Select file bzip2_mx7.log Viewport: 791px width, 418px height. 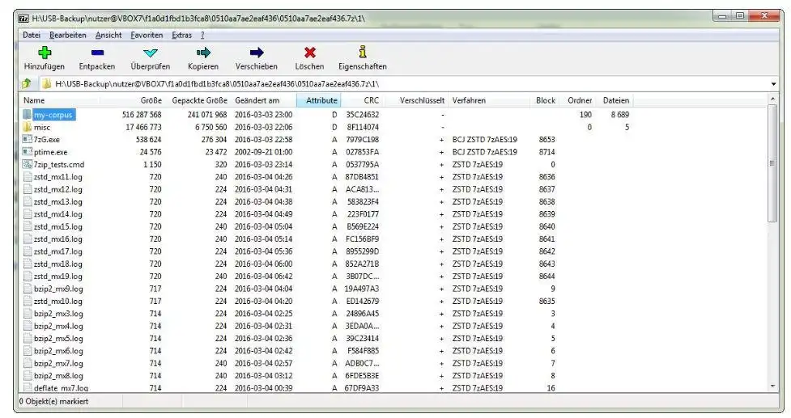point(58,363)
